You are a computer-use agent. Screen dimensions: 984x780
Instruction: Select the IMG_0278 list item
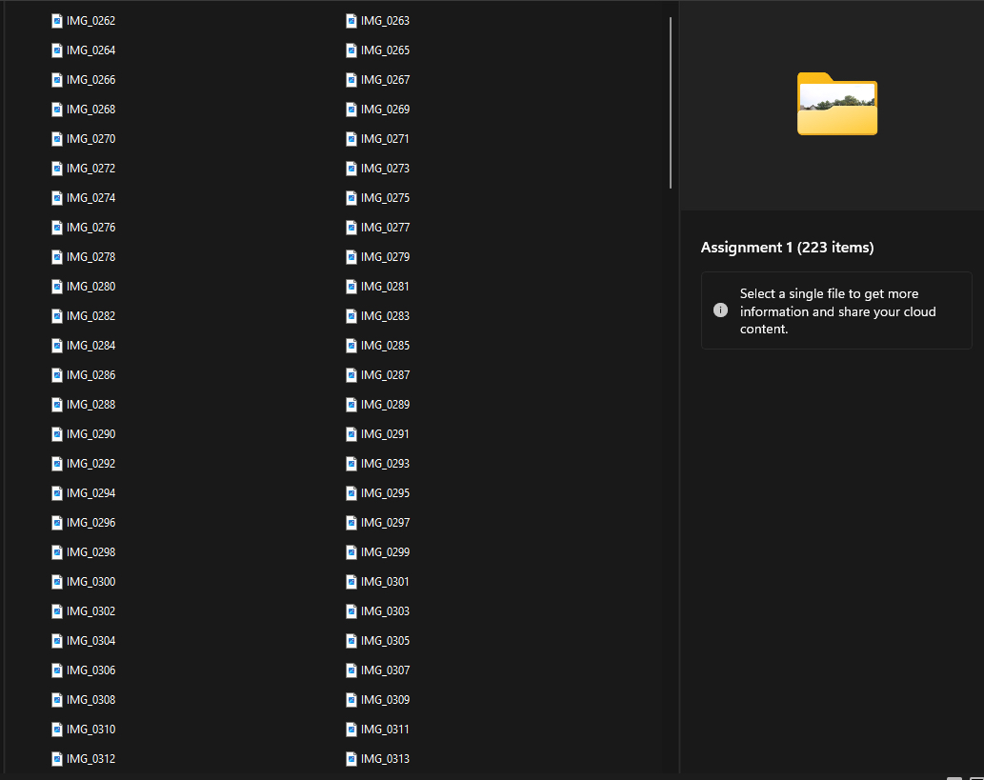tap(90, 257)
